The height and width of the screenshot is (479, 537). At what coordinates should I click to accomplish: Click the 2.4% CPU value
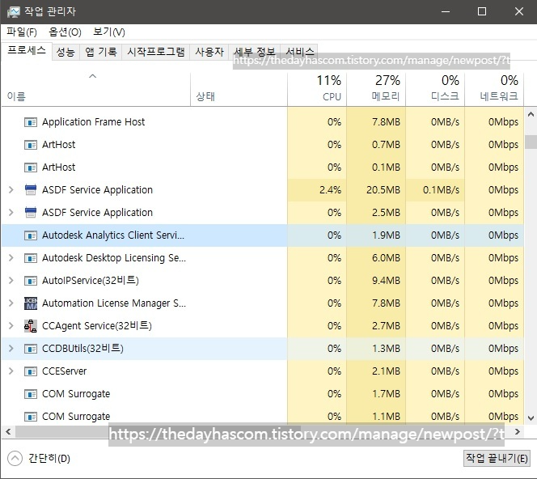point(330,190)
